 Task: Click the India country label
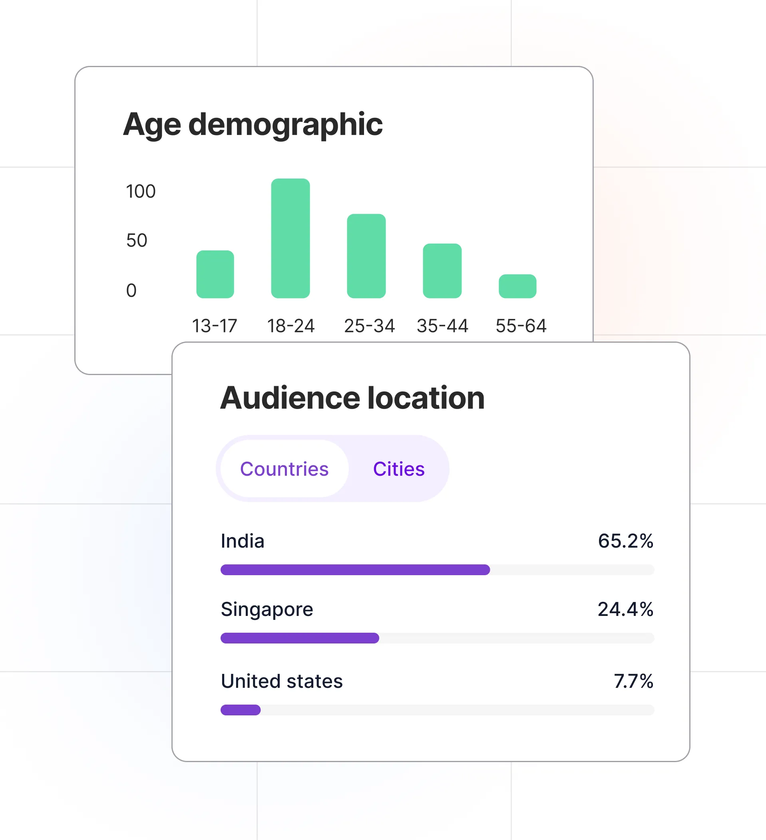243,541
